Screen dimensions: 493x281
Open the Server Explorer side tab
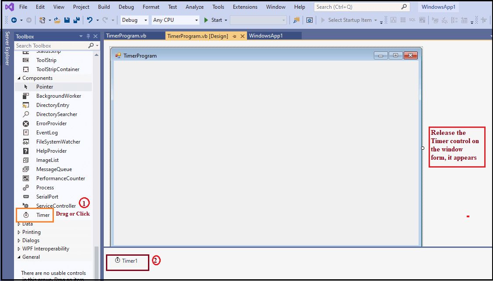[7, 48]
